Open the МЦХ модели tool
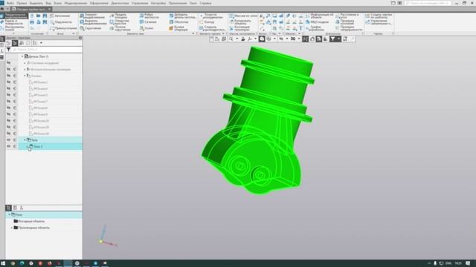The height and width of the screenshot is (267, 476). point(318,22)
